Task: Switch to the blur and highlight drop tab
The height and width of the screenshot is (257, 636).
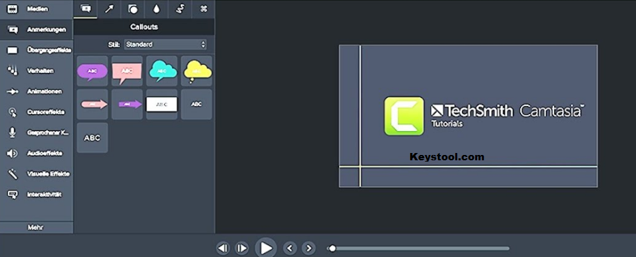Action: pyautogui.click(x=156, y=9)
